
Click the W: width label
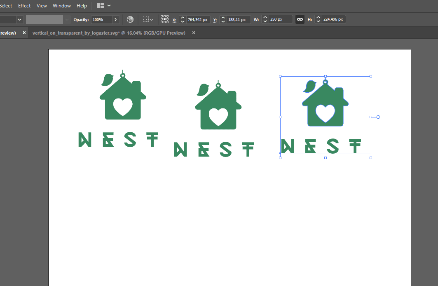coord(256,20)
